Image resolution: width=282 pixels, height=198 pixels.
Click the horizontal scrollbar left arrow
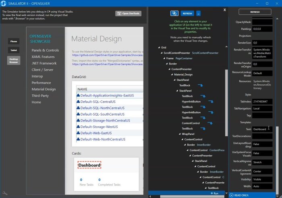pyautogui.click(x=150, y=196)
